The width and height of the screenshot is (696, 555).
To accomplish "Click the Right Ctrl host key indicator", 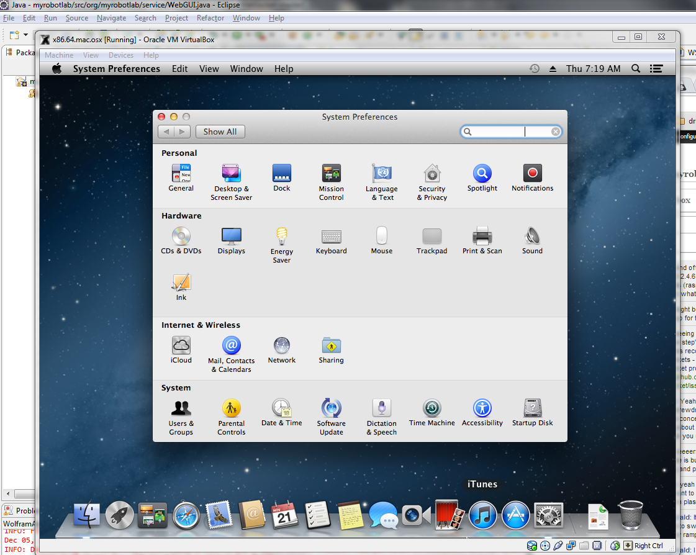I will pyautogui.click(x=649, y=546).
